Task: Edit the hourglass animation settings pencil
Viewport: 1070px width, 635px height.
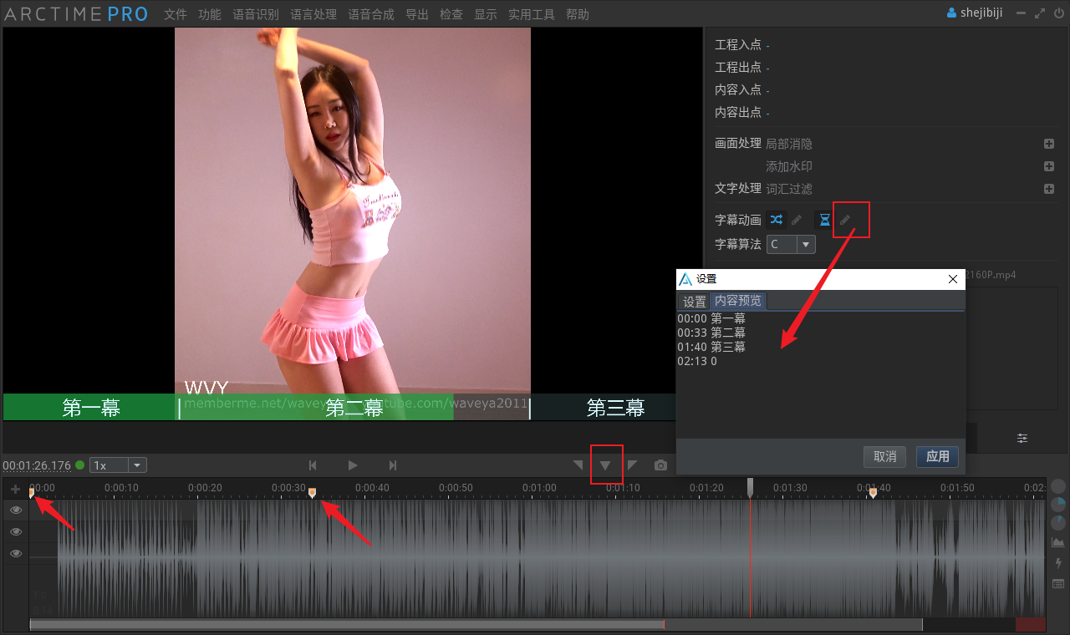Action: 845,220
